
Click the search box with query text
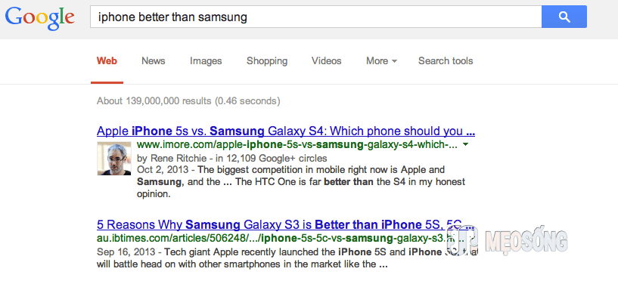click(x=315, y=17)
